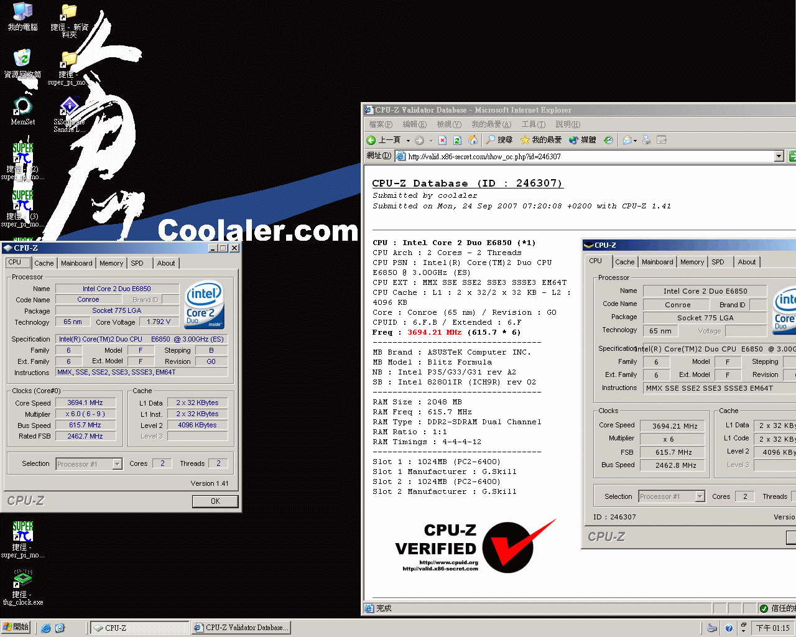Click the IE Back (上一頁) button
The image size is (796, 637).
coord(384,140)
